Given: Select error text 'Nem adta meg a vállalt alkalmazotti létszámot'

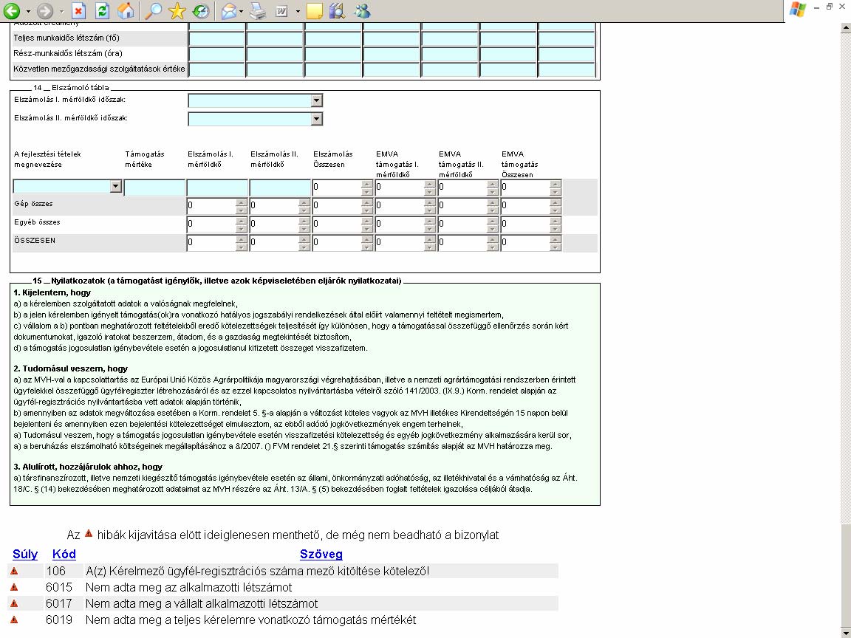Looking at the screenshot, I should point(202,604).
